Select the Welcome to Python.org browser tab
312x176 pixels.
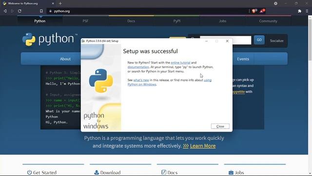point(28,3)
